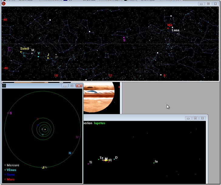This screenshot has height=185, width=221.
Task: Select the Iapetus 'Ia' moon dot
Action: pyautogui.click(x=154, y=163)
